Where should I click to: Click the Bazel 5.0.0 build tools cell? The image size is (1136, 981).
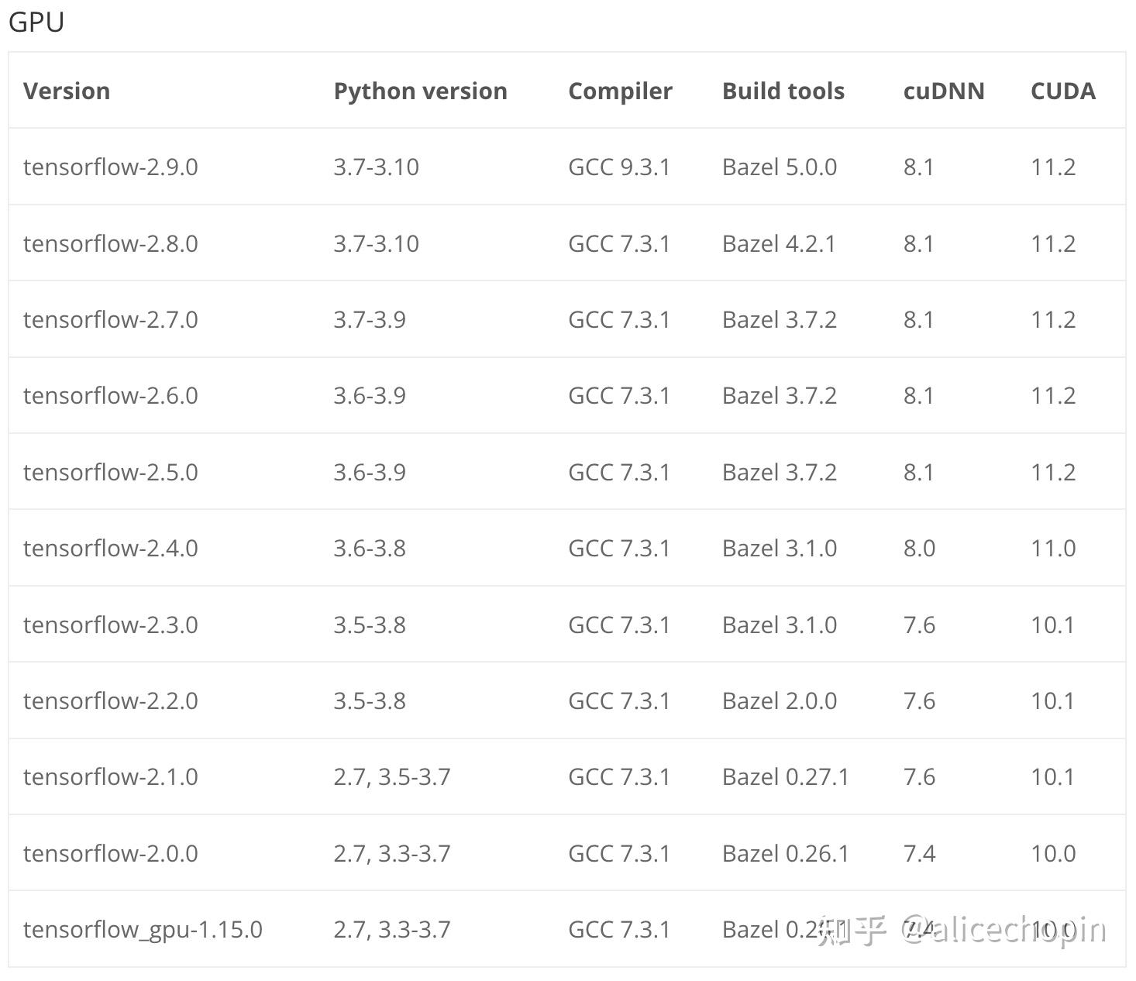tap(779, 167)
